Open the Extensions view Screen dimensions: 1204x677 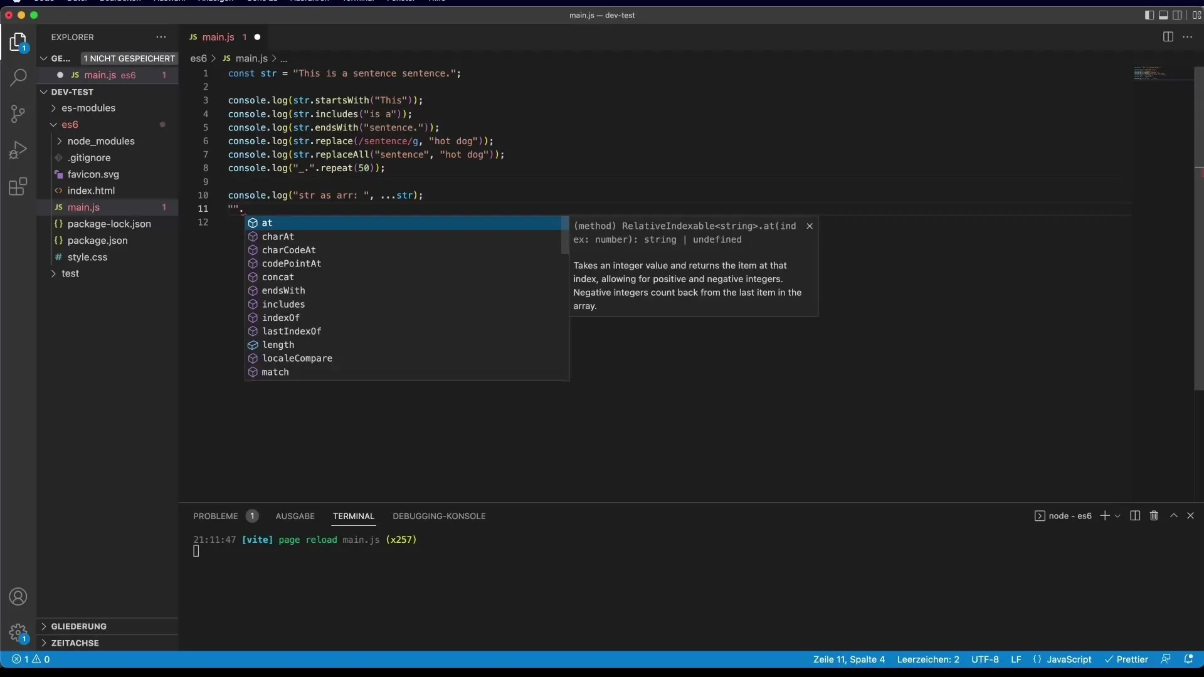pos(18,186)
